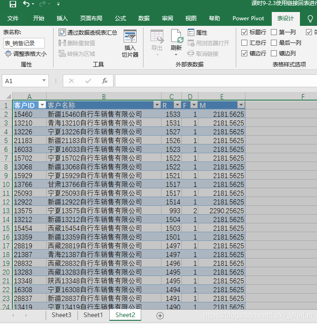The height and width of the screenshot is (324, 317).
Task: Click cell 甘肃13766自行车销售有限公司
Action: click(104, 184)
